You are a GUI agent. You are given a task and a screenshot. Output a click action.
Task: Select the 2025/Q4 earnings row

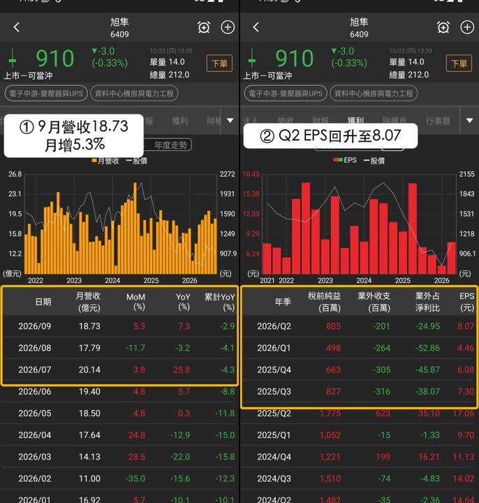(359, 370)
